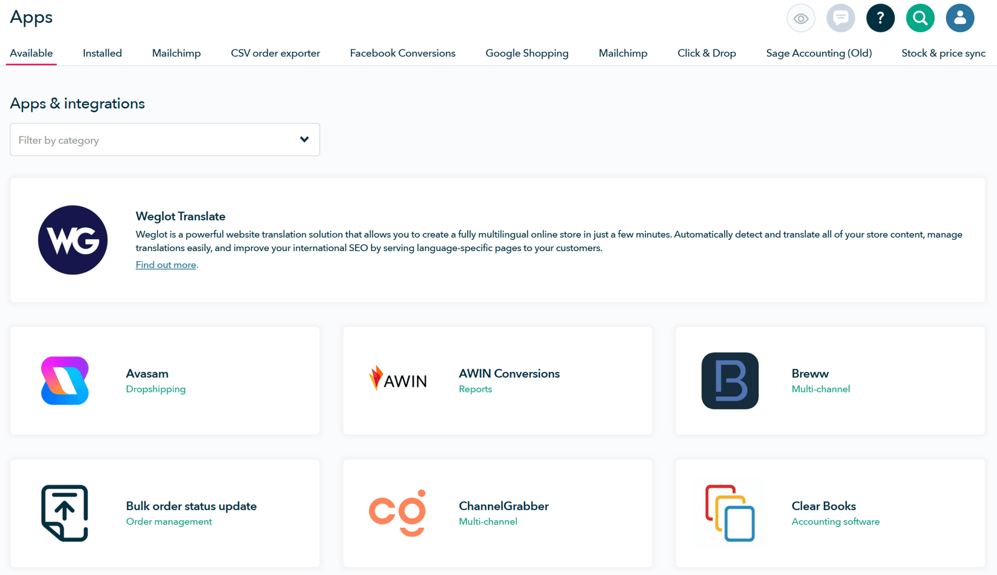Open the user account profile icon
The width and height of the screenshot is (997, 575).
pyautogui.click(x=960, y=18)
